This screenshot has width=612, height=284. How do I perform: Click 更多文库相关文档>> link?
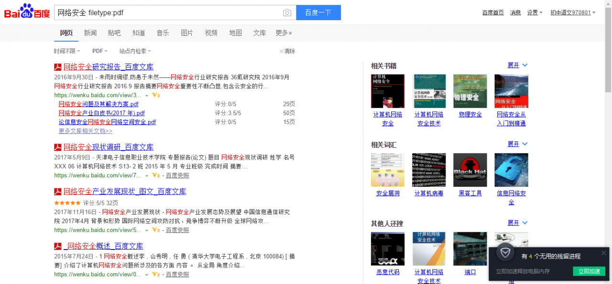coord(86,131)
